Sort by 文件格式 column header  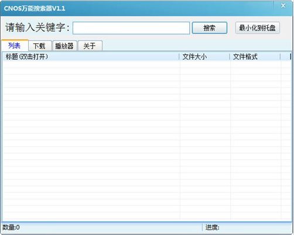click(x=255, y=57)
